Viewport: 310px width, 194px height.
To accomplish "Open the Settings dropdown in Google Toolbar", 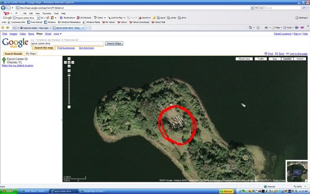I will tap(301, 18).
